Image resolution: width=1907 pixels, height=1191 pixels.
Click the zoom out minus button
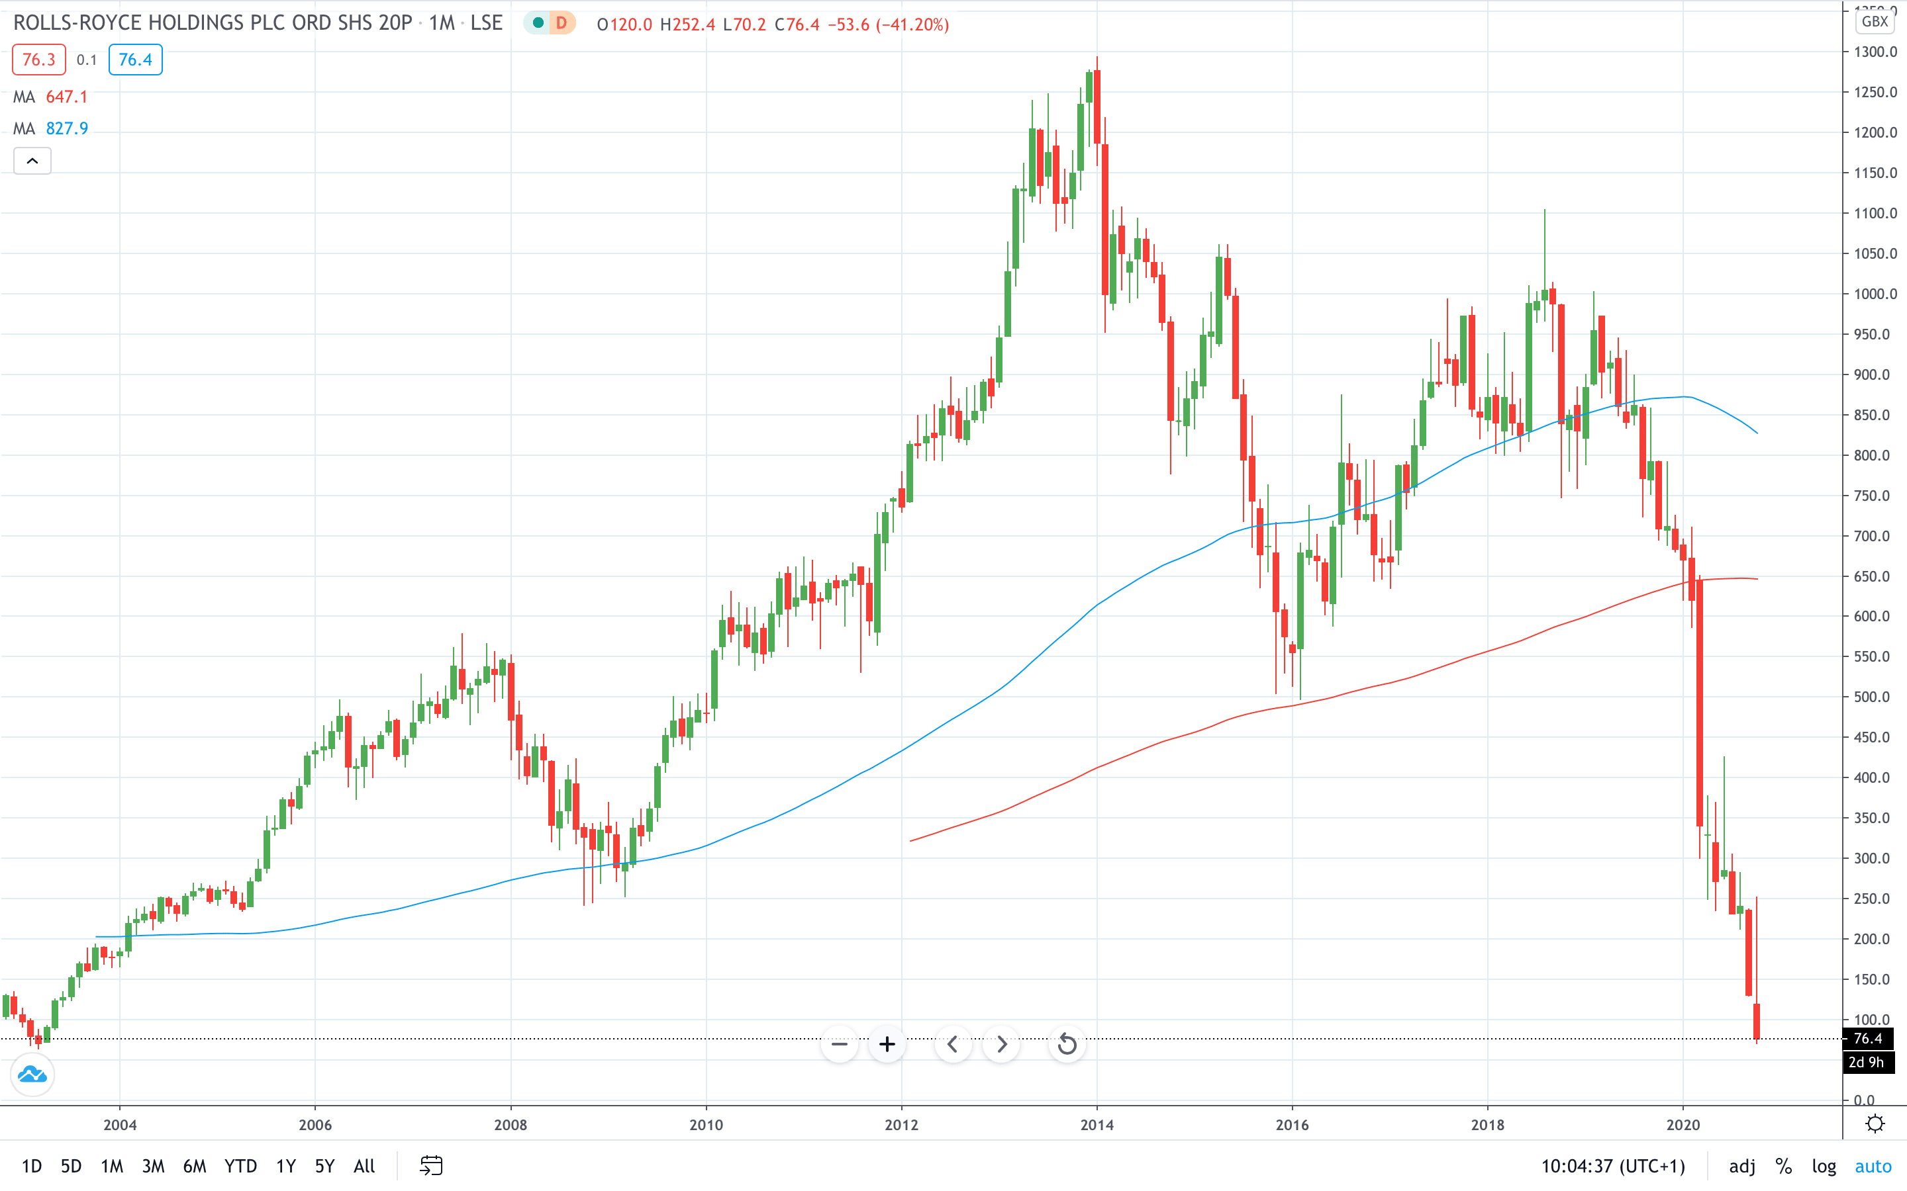(839, 1045)
